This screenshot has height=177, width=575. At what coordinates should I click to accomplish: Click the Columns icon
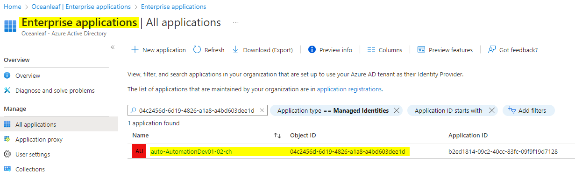(x=371, y=50)
